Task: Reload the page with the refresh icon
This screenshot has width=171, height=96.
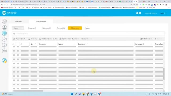Action: pyautogui.click(x=8, y=5)
